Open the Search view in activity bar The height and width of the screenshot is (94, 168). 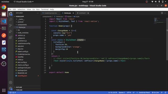point(10,20)
